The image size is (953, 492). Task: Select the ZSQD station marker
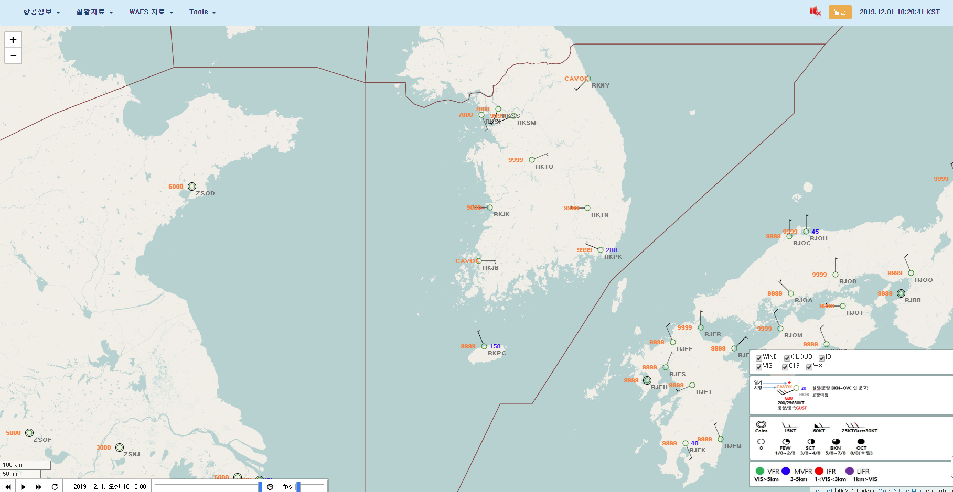(x=192, y=187)
